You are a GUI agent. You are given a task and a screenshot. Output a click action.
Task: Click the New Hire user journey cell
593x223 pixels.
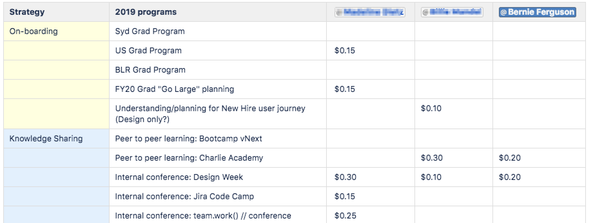[218, 114]
